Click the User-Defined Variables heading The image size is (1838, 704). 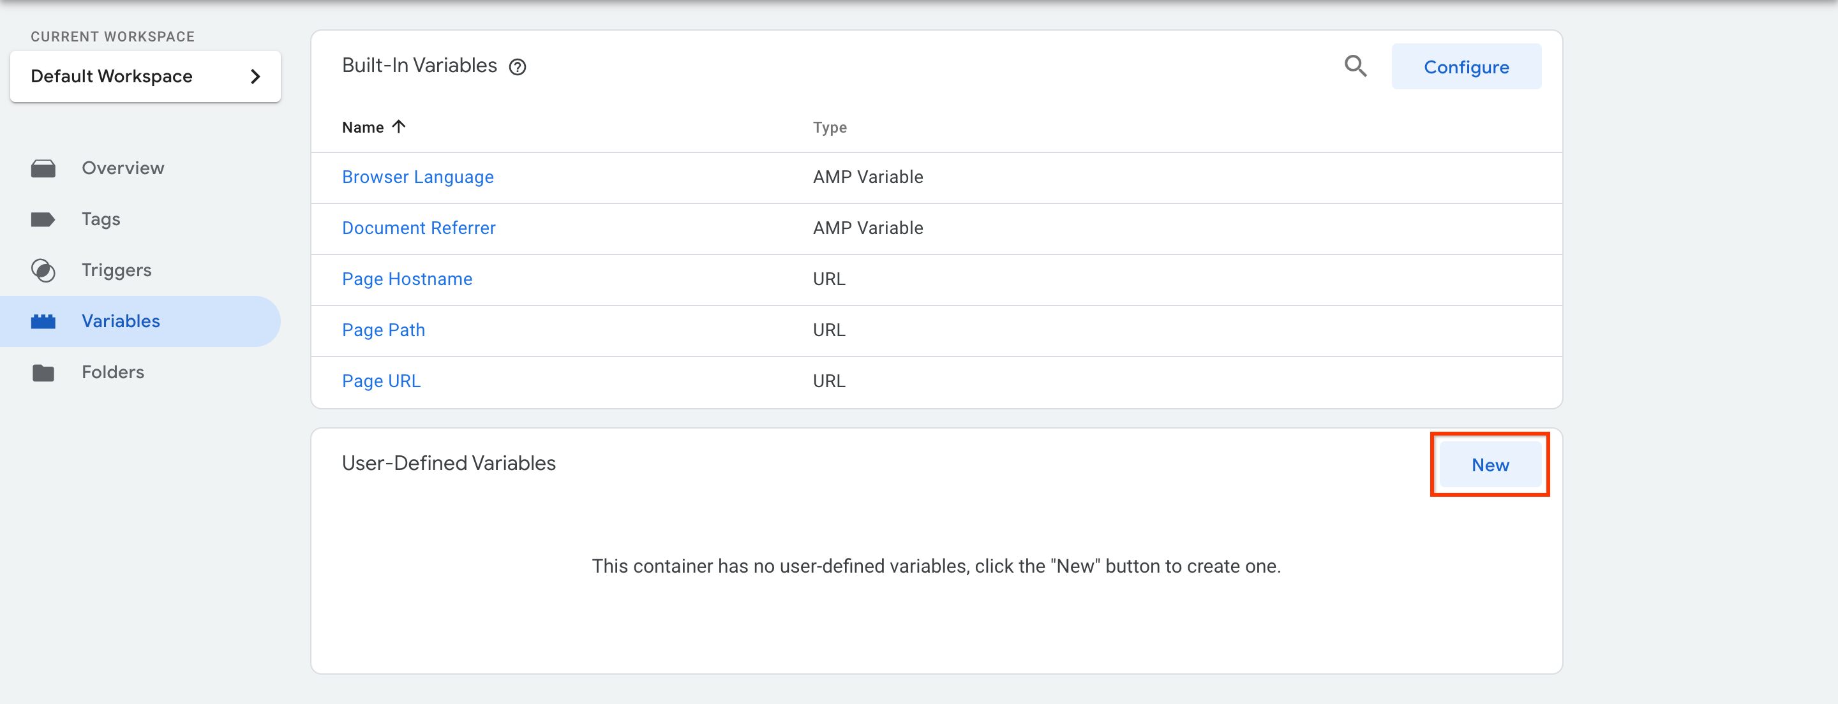point(449,464)
